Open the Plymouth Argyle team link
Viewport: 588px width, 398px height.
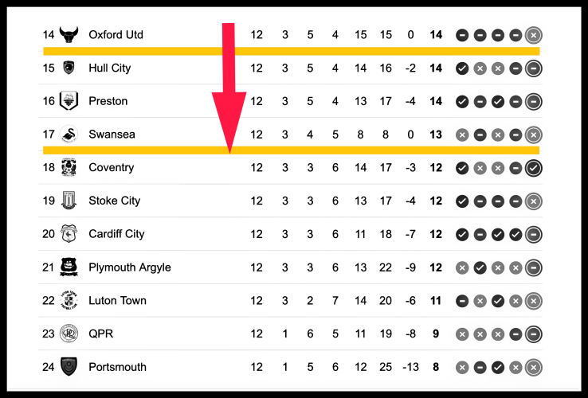pos(129,267)
